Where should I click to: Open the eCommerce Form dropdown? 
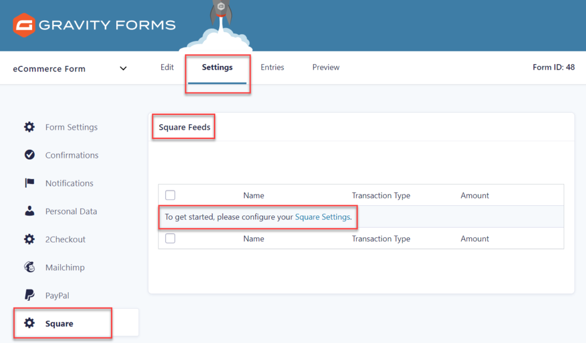pyautogui.click(x=123, y=67)
